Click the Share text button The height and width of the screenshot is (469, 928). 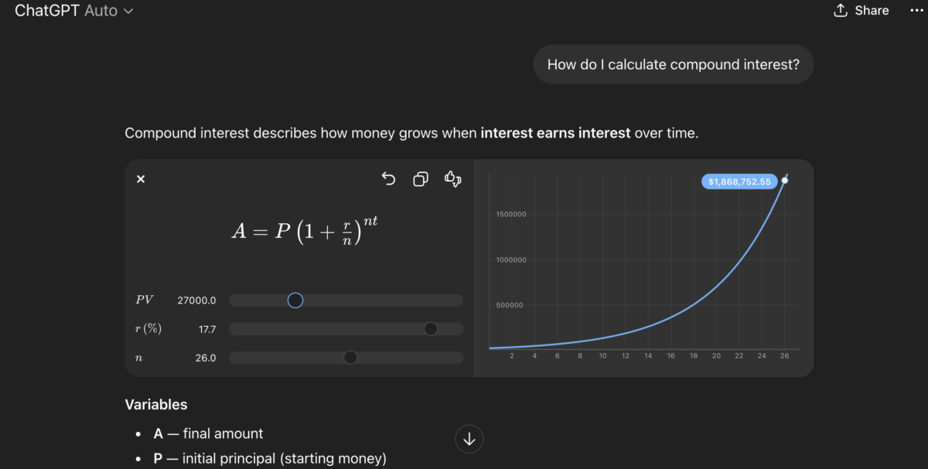pos(872,11)
